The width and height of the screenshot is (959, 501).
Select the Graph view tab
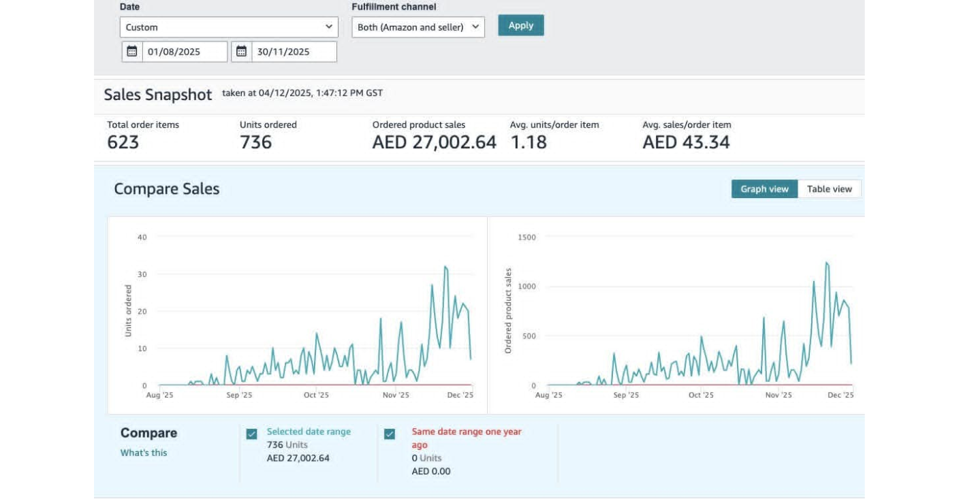tap(764, 189)
